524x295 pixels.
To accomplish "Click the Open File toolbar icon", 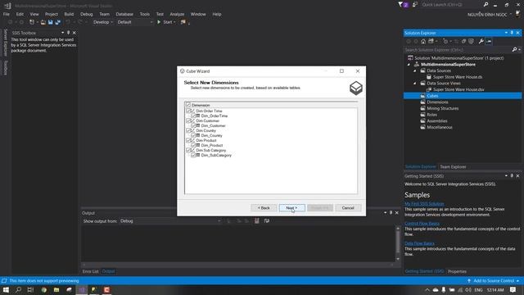I will pyautogui.click(x=43, y=22).
